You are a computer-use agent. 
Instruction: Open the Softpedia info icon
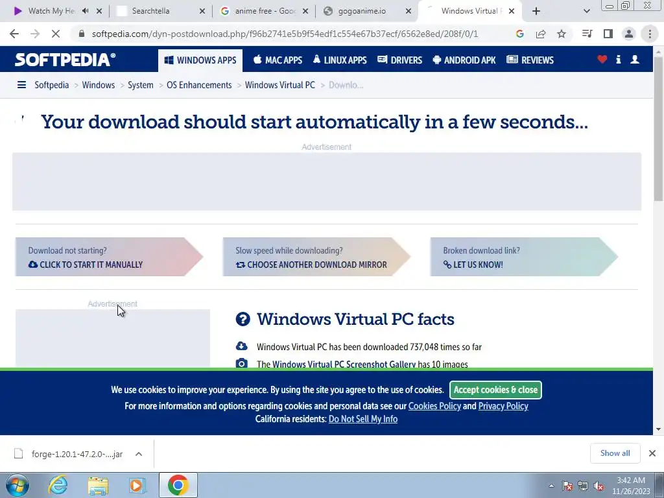[618, 60]
